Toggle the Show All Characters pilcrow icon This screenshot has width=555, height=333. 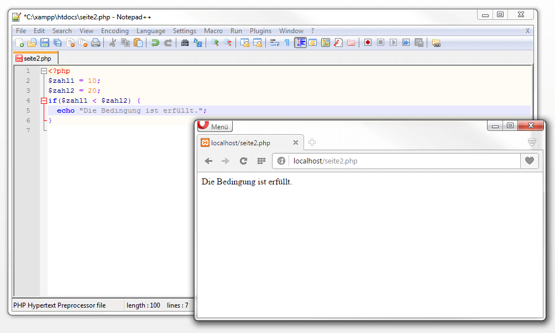(287, 43)
